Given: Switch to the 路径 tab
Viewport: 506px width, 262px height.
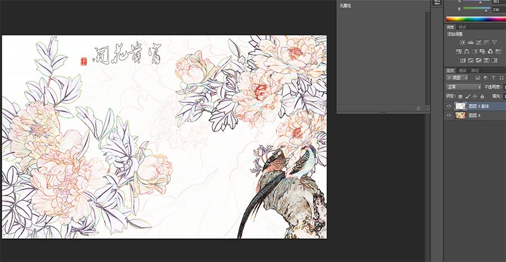Looking at the screenshot, I should [x=475, y=70].
